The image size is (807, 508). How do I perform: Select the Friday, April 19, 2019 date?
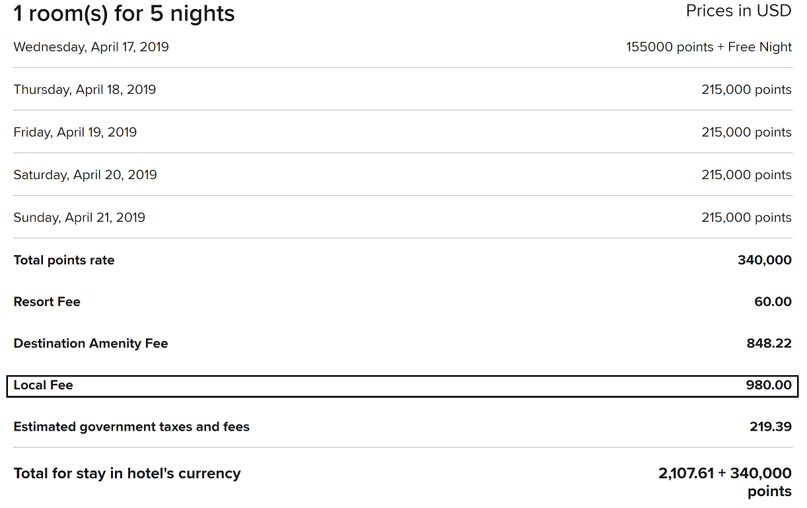[75, 132]
